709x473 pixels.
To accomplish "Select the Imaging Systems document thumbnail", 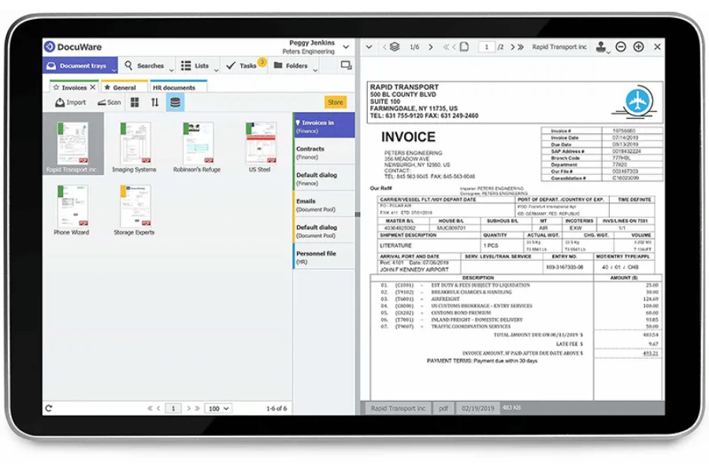I will (x=135, y=147).
